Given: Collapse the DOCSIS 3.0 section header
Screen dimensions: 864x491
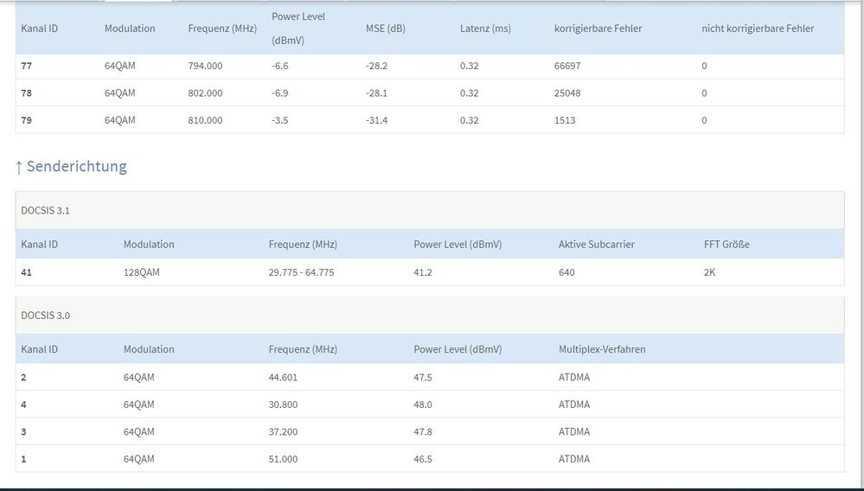Looking at the screenshot, I should coord(46,316).
